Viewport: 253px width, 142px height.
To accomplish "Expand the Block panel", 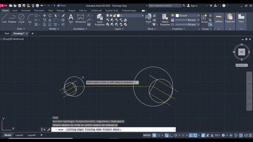I will tap(152, 29).
